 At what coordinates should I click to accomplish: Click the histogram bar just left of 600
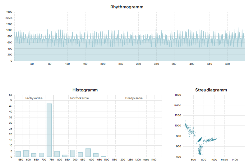pyautogui.click(x=26, y=153)
